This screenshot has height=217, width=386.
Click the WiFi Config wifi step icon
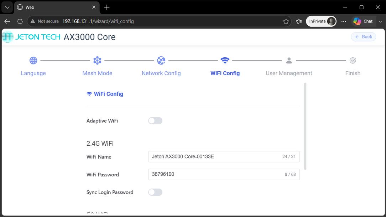click(x=225, y=60)
